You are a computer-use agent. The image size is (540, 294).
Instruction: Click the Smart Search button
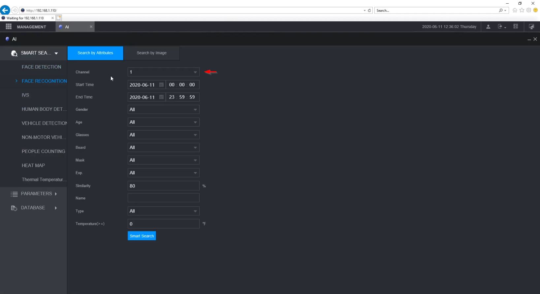[x=142, y=236]
